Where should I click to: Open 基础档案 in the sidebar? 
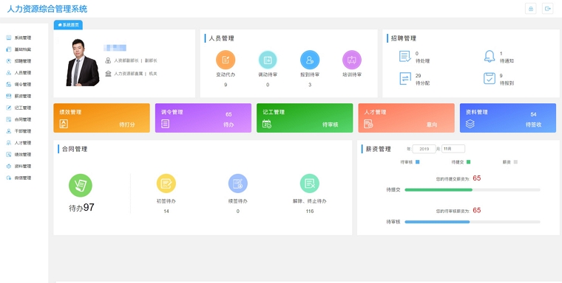(18, 49)
